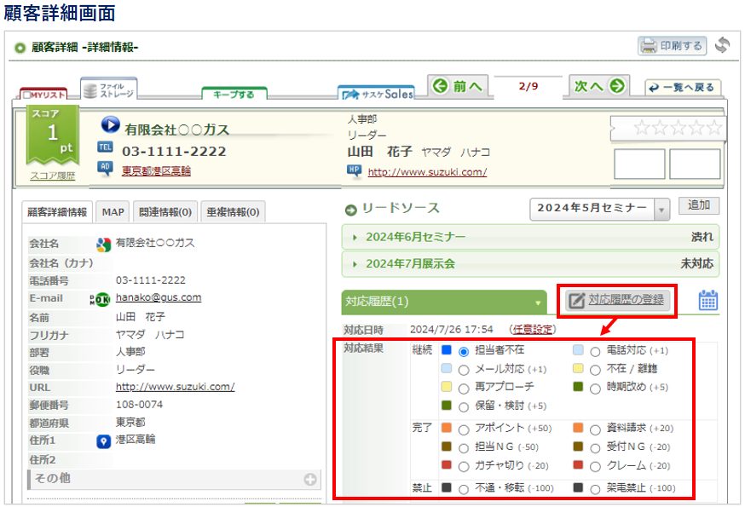Click the print (印刷する) button
Screen dimensions: 745x507
pos(673,45)
